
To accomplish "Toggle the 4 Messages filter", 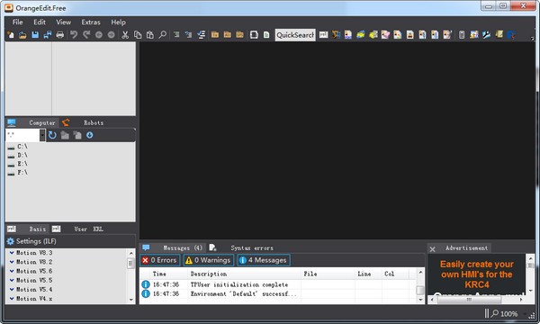I will tap(264, 260).
